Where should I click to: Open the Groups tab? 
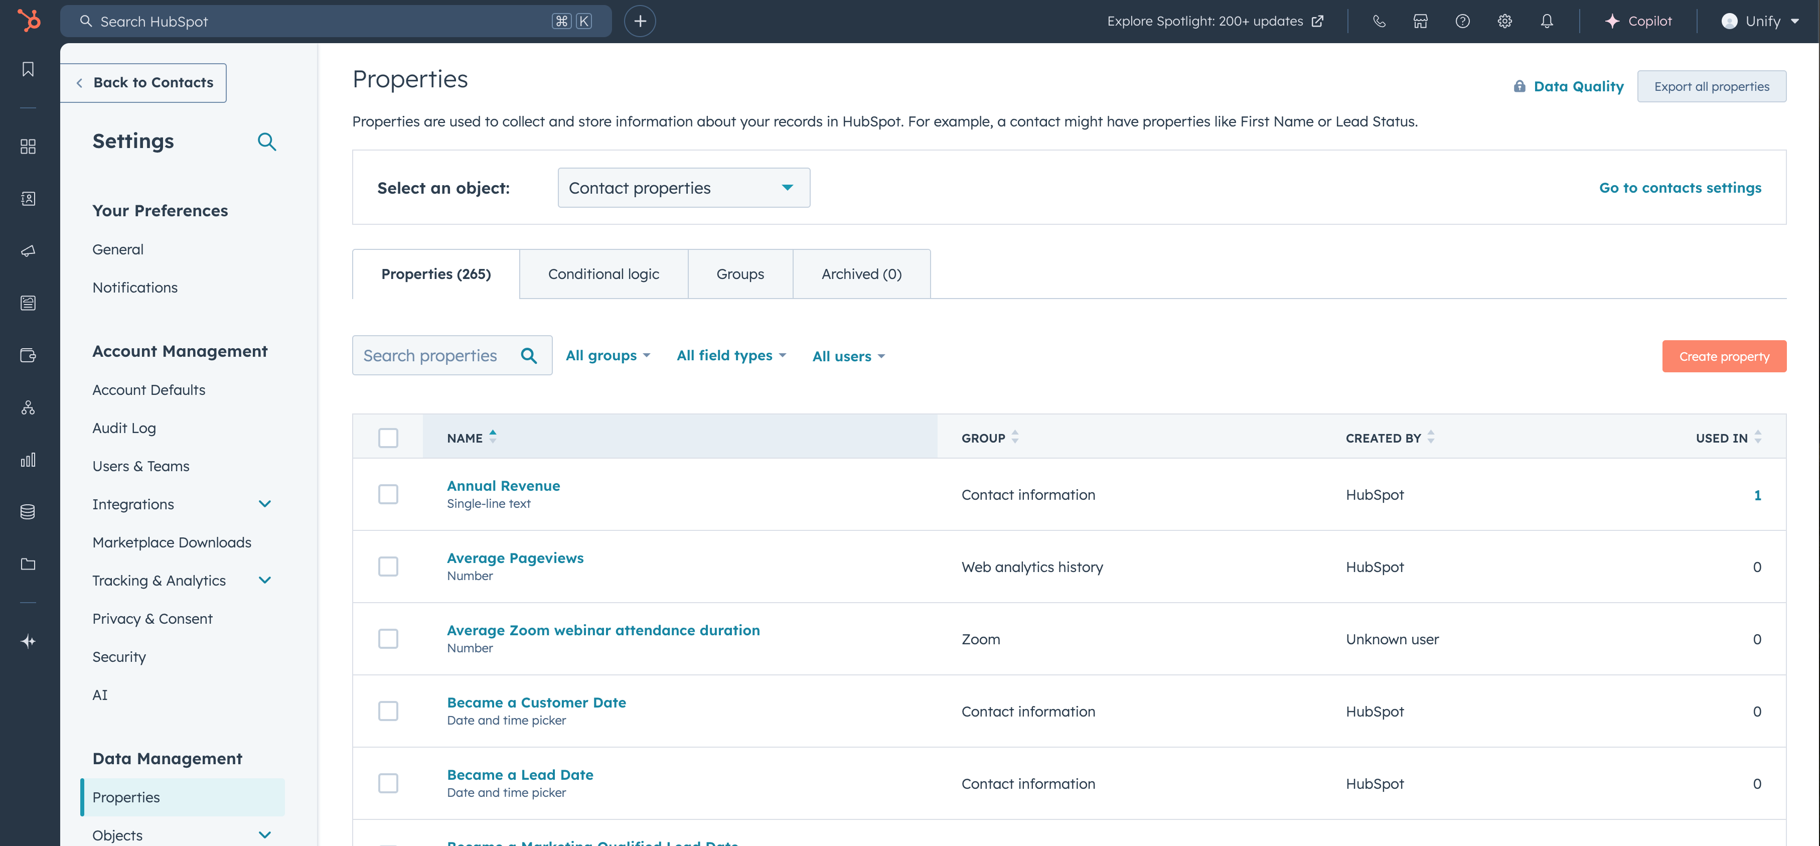pyautogui.click(x=740, y=274)
